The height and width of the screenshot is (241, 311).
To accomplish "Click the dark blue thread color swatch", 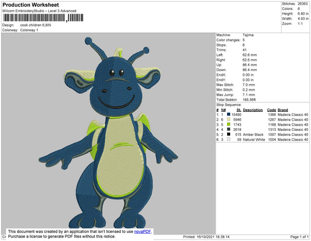I will [229, 114].
